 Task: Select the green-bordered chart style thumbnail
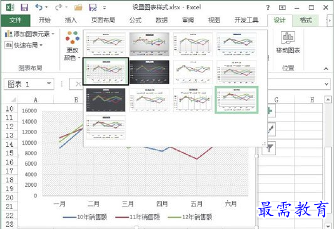click(236, 100)
